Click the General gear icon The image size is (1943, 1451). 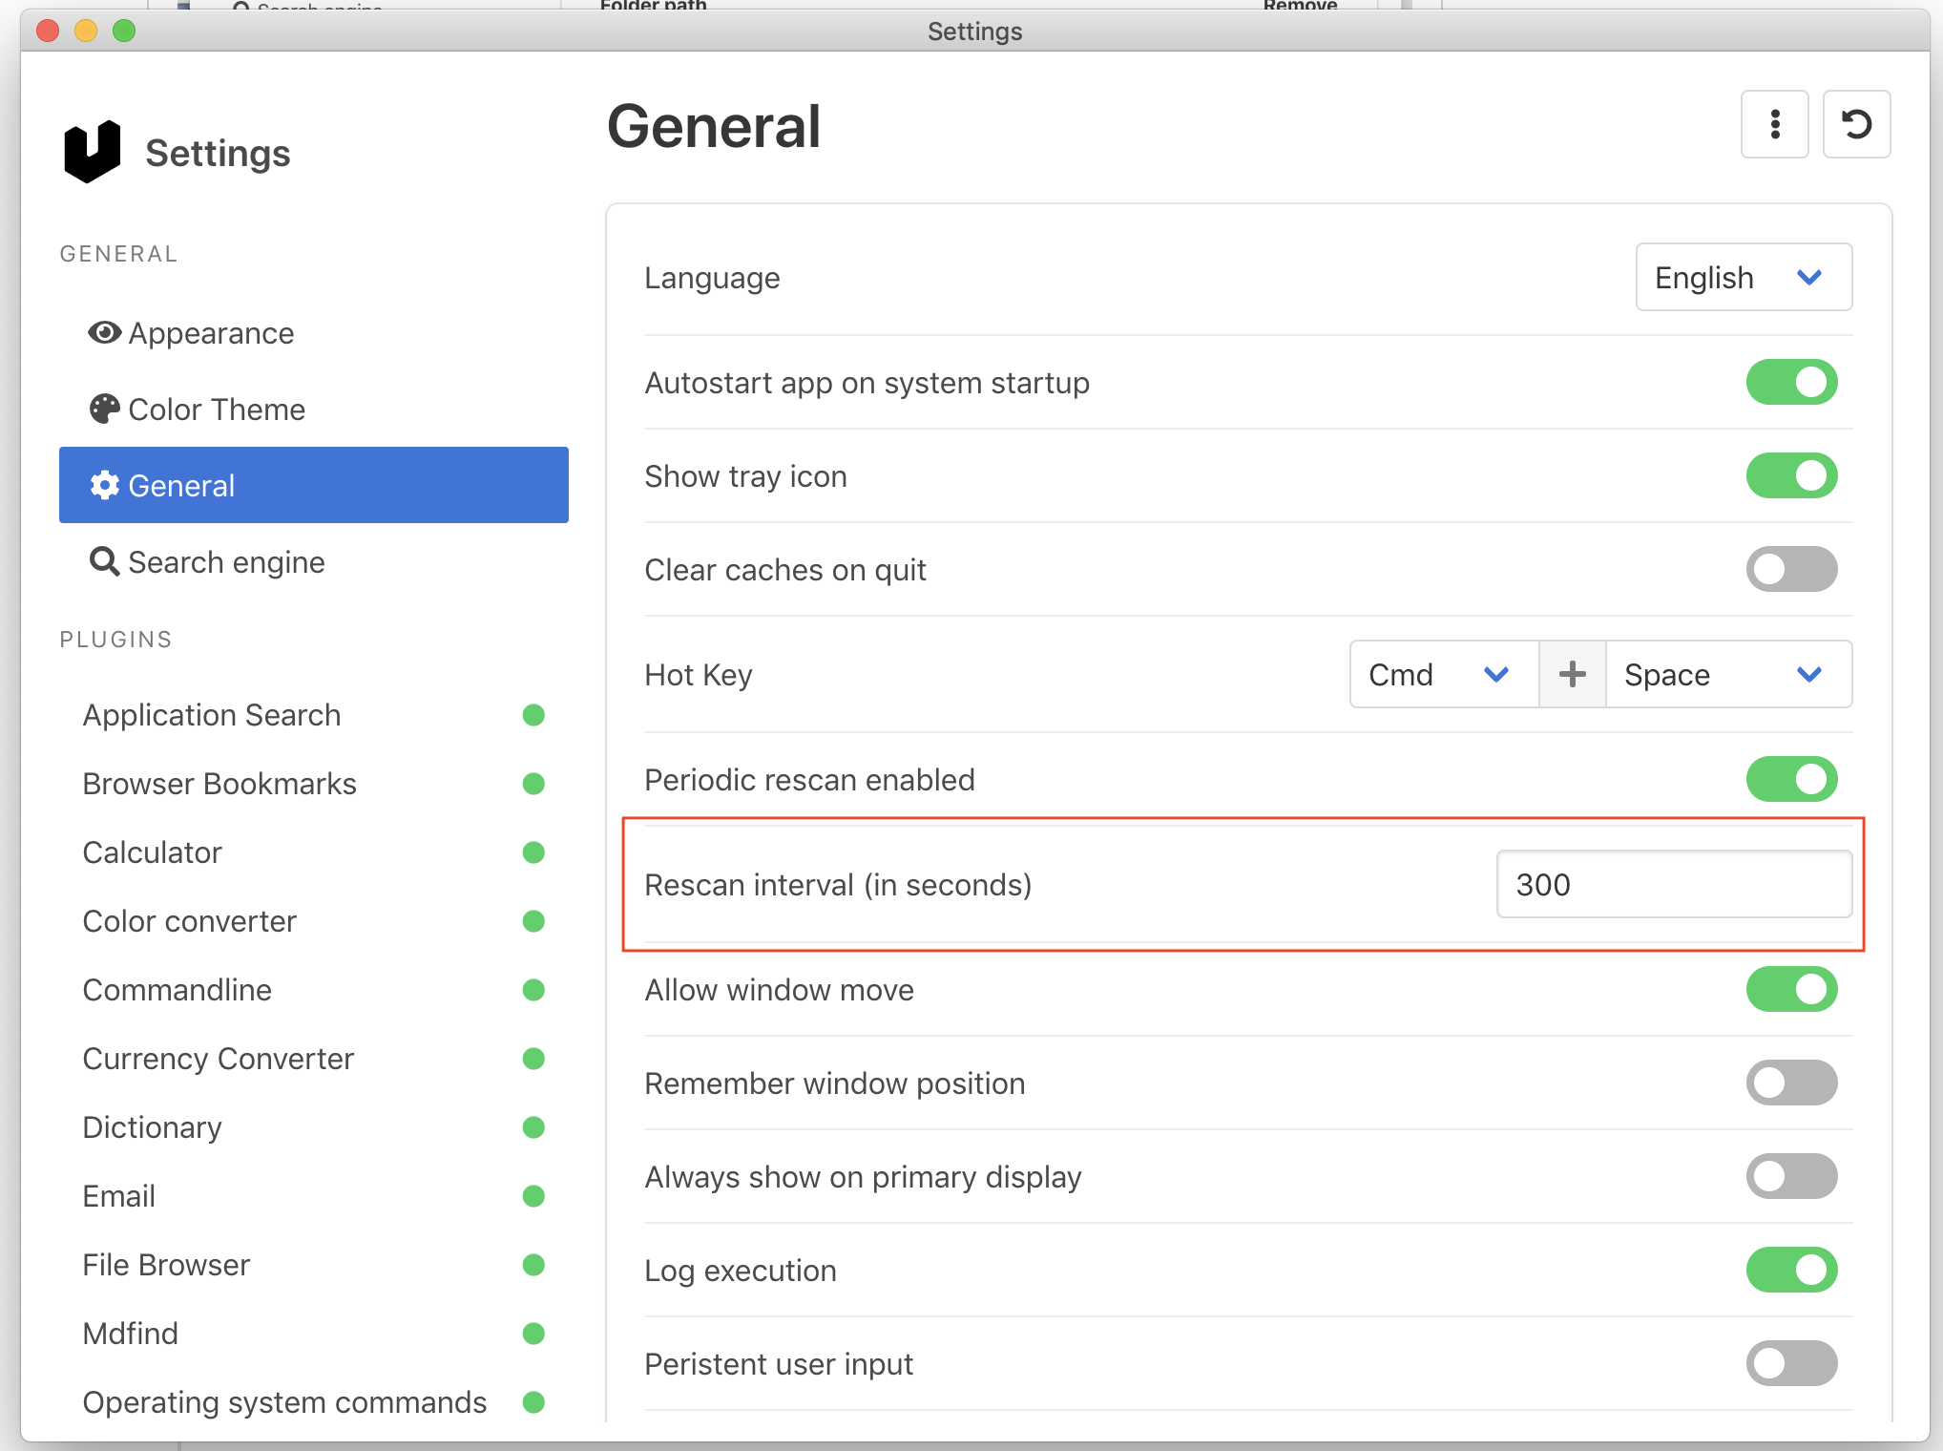pyautogui.click(x=104, y=485)
